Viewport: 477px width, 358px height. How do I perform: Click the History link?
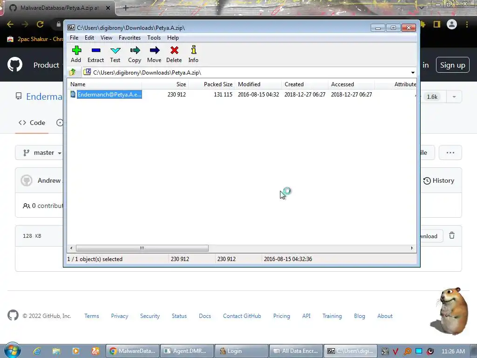(439, 180)
